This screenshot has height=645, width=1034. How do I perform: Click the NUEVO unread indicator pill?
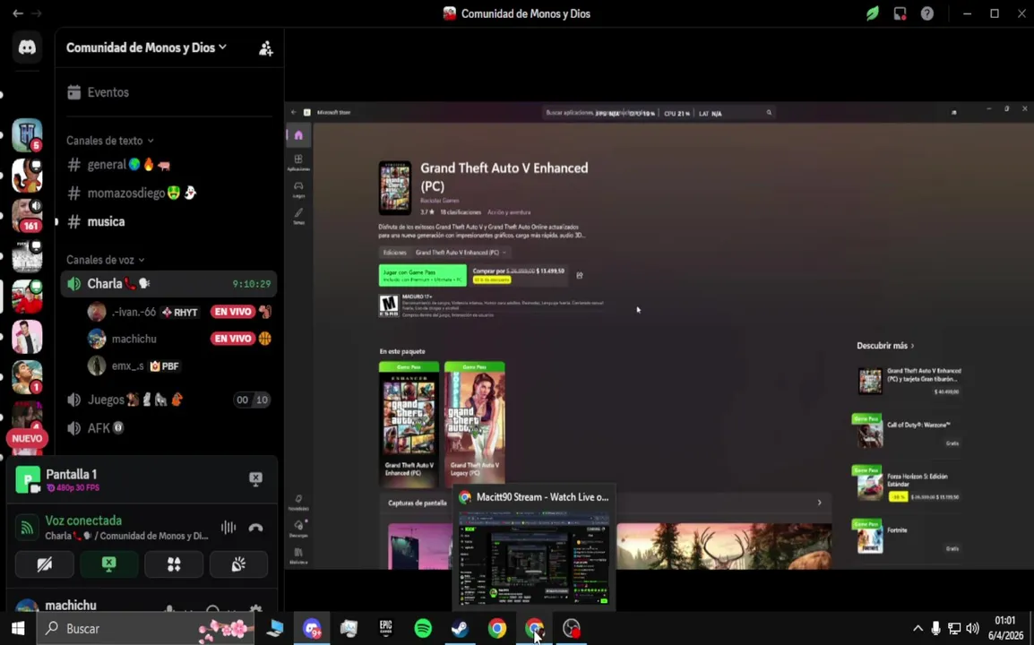27,439
